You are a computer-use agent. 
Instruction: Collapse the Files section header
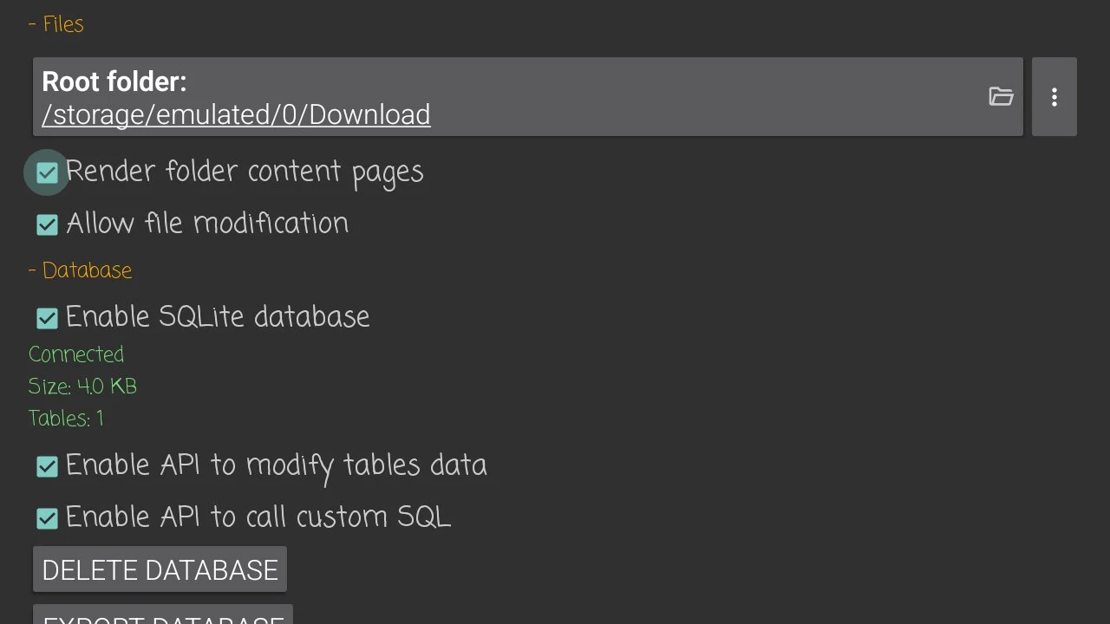[x=56, y=24]
